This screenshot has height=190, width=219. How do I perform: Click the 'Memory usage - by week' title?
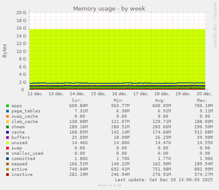(109, 9)
